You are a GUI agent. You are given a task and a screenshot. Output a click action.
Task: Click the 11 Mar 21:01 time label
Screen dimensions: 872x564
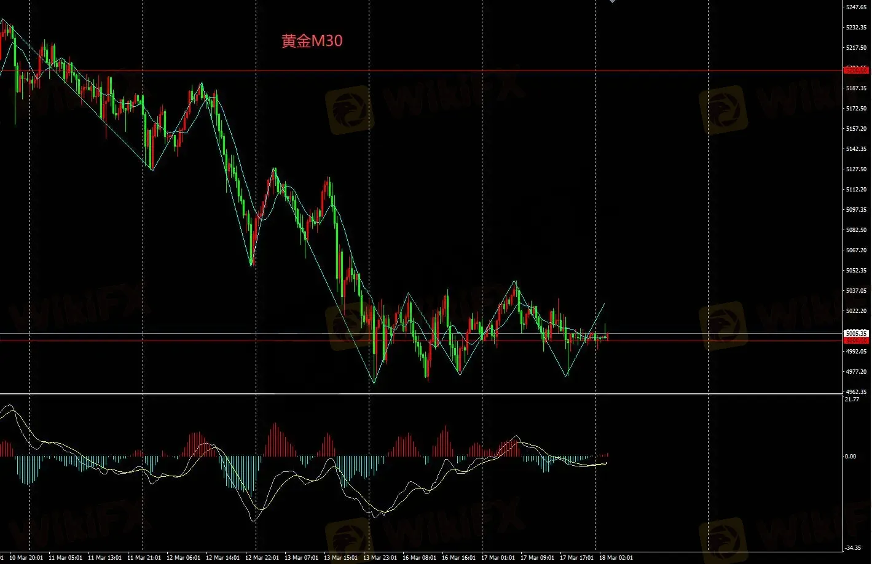[144, 558]
